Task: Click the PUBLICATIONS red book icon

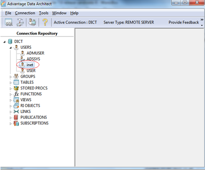Action: [16, 117]
